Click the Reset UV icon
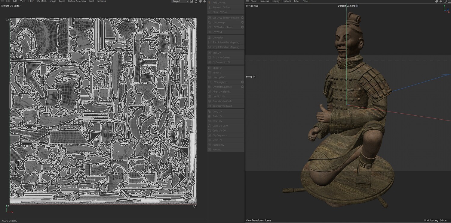 click(210, 121)
